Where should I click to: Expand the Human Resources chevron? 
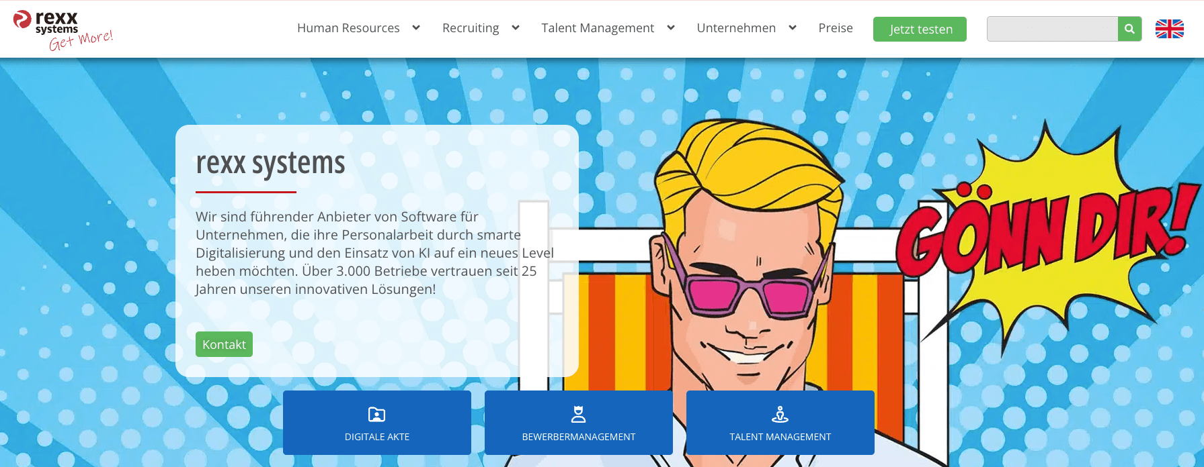[x=416, y=28]
